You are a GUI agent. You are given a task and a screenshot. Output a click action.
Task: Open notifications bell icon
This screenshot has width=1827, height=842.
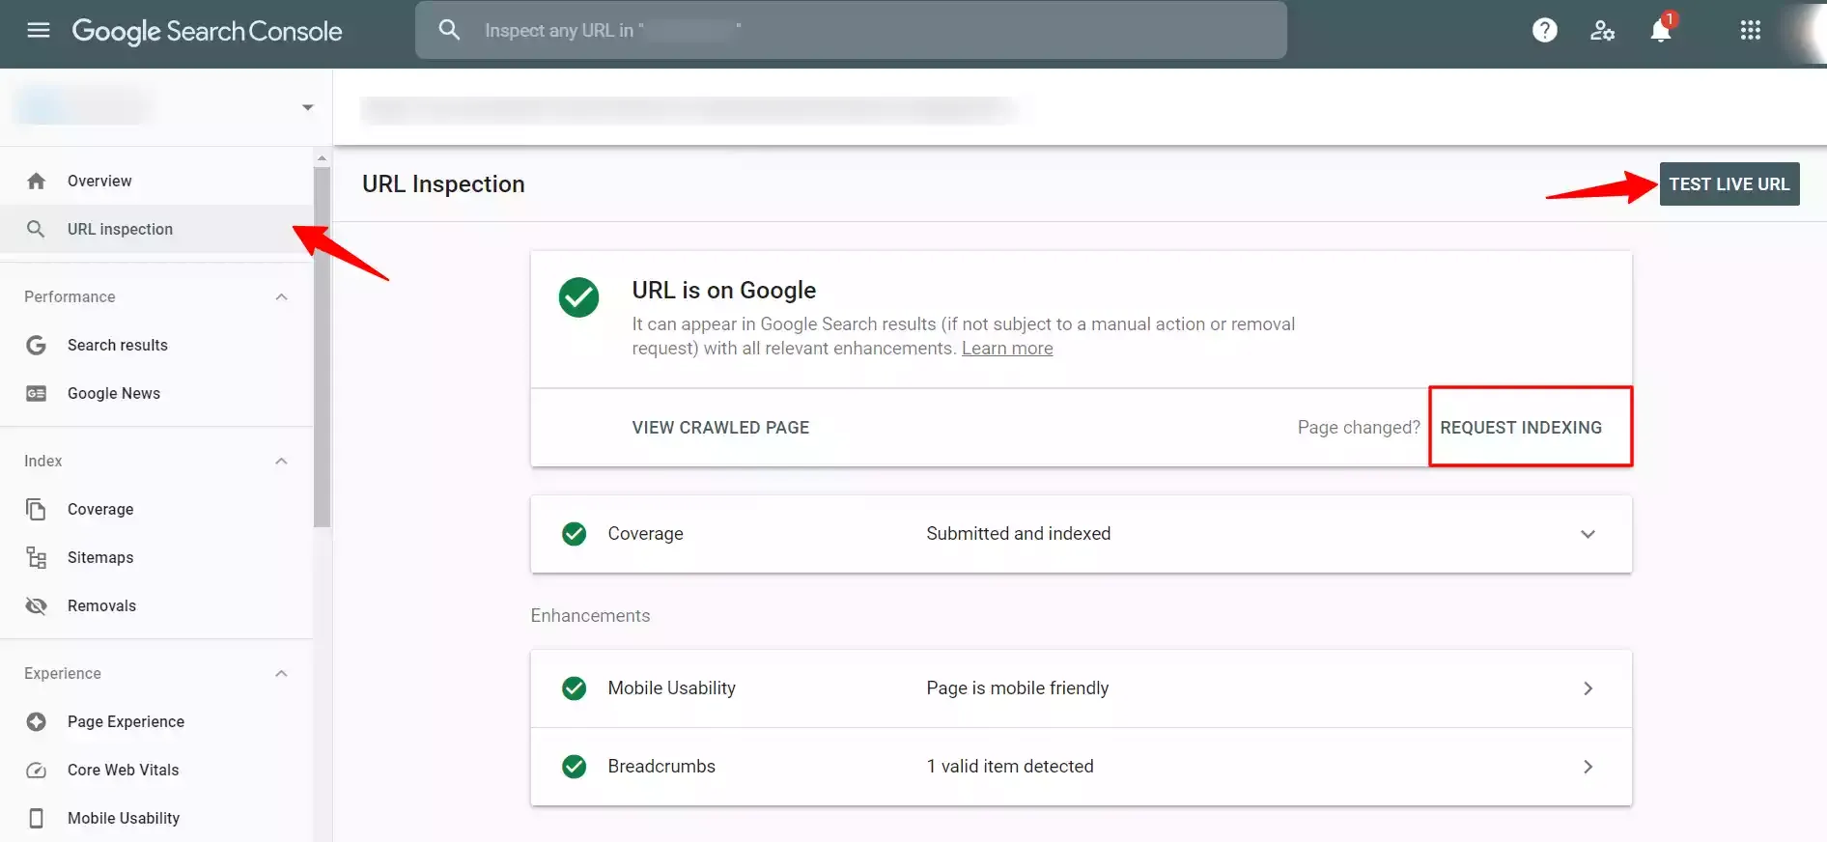click(x=1661, y=30)
